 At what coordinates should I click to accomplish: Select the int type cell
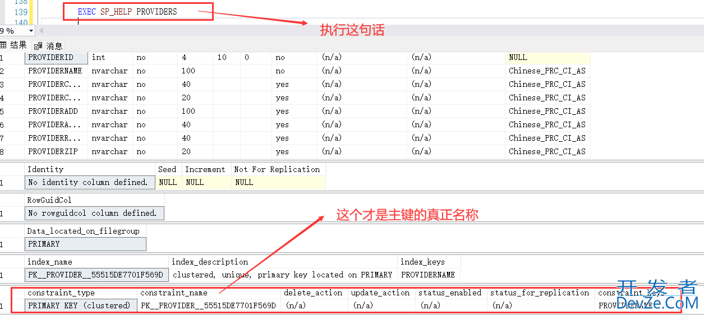tap(111, 57)
